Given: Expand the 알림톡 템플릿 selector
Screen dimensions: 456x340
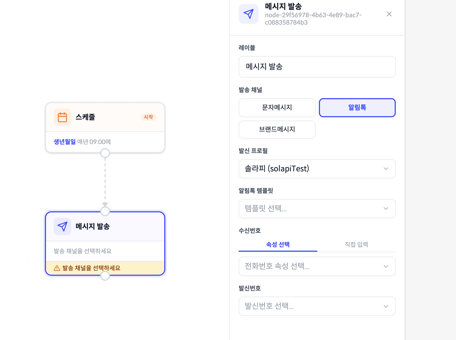Looking at the screenshot, I should coord(317,209).
